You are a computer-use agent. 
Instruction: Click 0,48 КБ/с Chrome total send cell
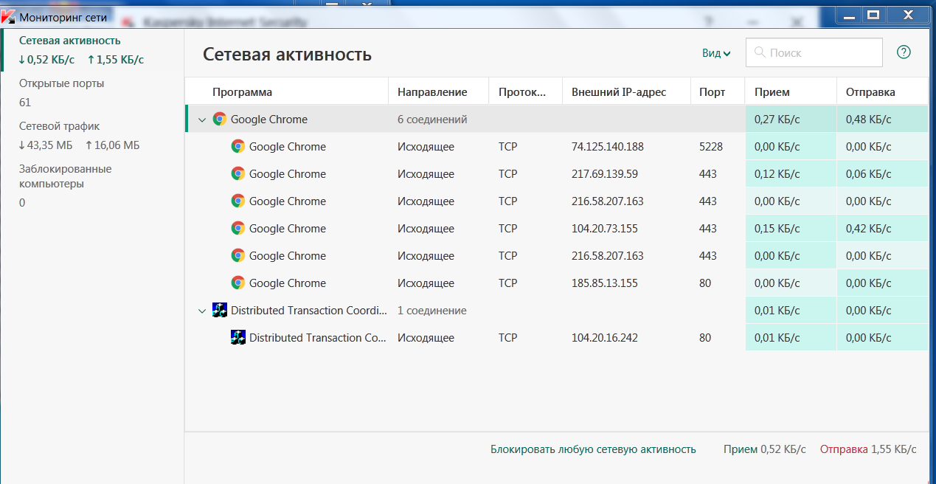pos(882,120)
